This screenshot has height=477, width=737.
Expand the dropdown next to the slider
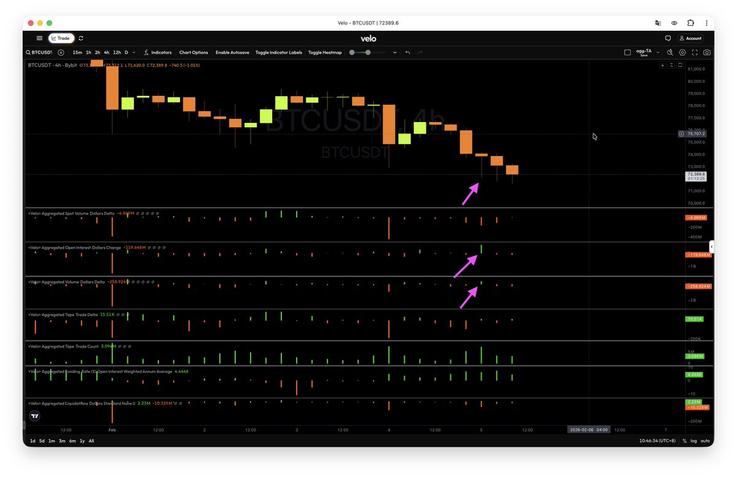tap(395, 53)
